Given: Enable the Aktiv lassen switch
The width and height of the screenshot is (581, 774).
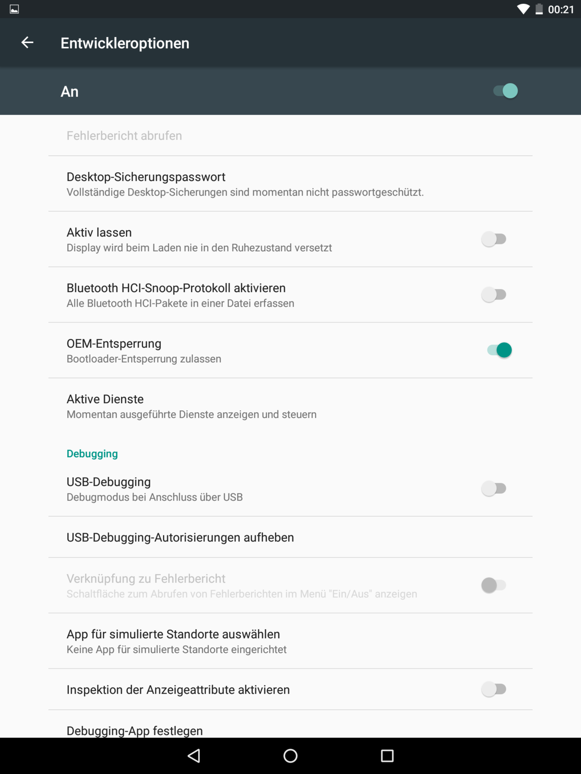Looking at the screenshot, I should point(493,239).
